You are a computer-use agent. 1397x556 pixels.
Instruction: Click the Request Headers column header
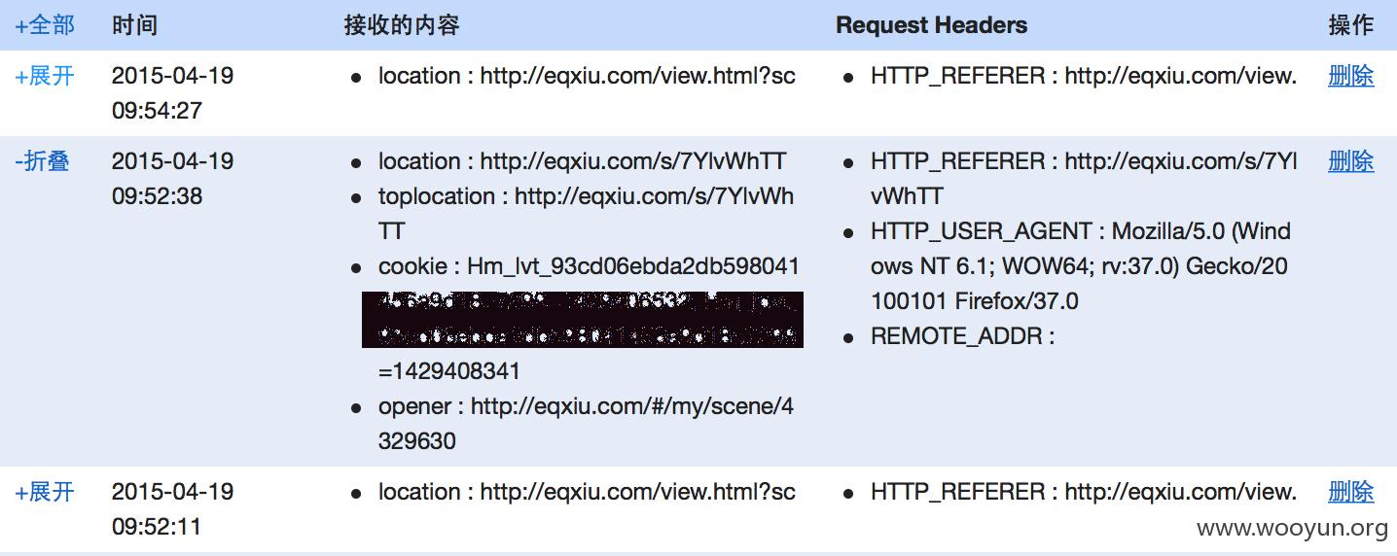931,25
